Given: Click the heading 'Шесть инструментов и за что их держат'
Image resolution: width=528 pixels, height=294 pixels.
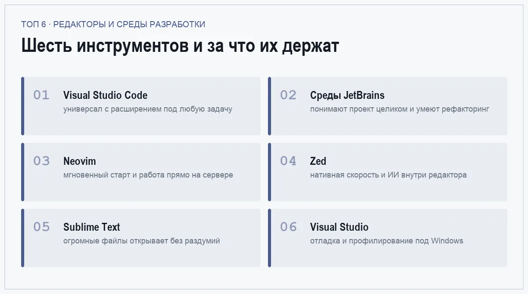Looking at the screenshot, I should click(180, 46).
